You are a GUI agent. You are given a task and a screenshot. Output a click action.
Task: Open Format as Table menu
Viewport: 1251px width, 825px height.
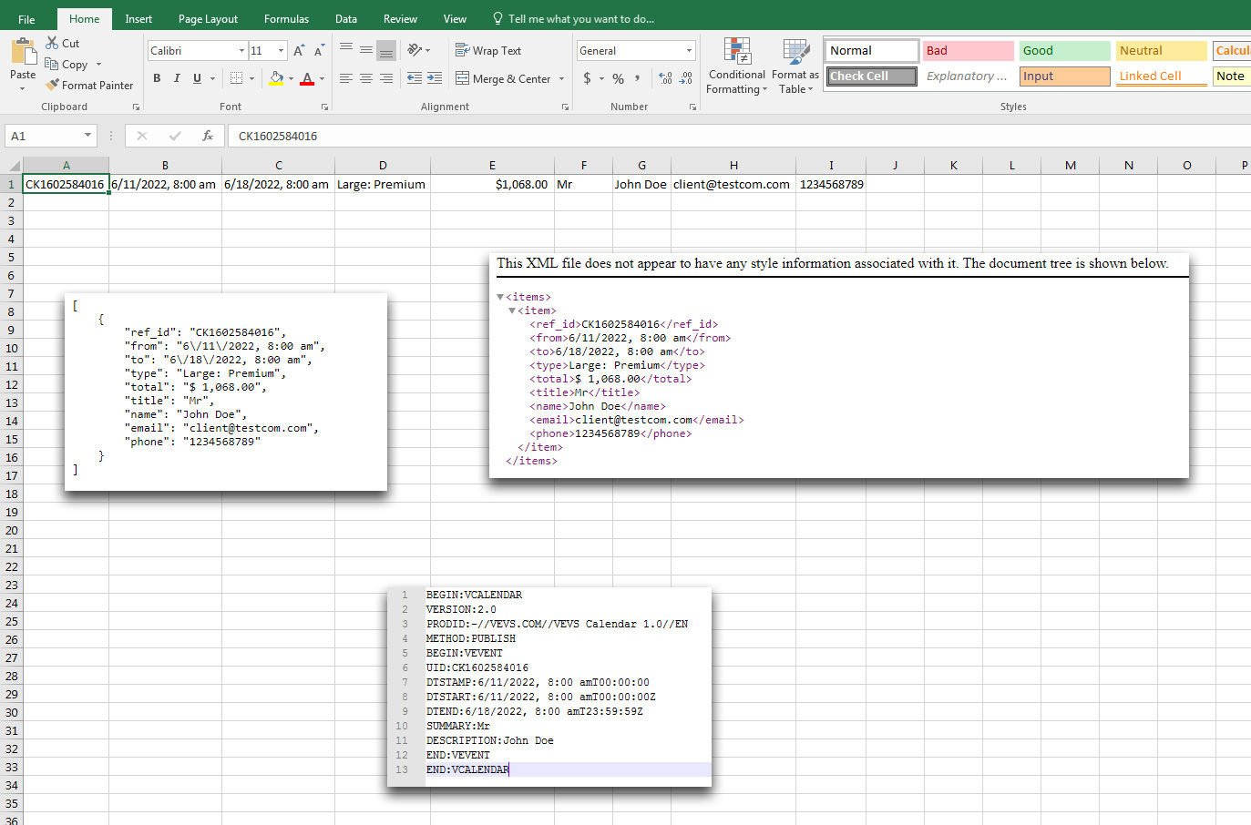(x=795, y=66)
